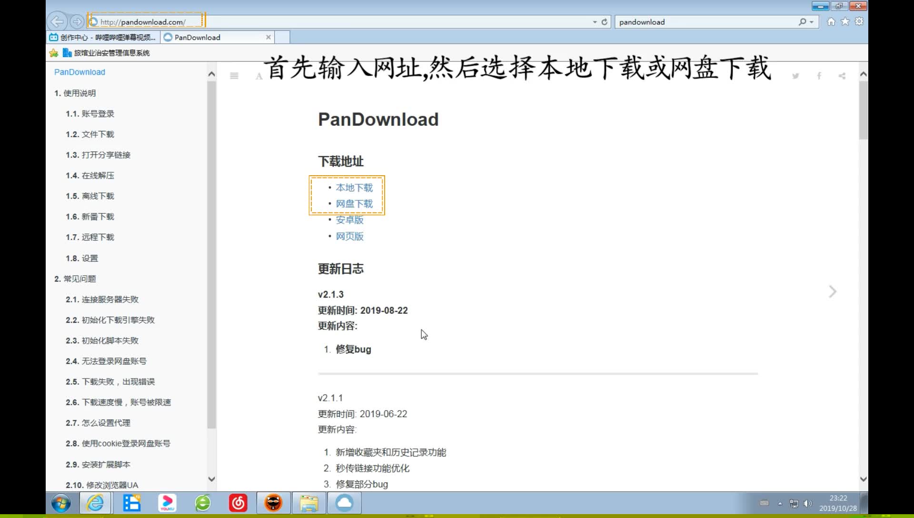Open 2.6. 下载速度慢，账号被限速 section
The image size is (914, 518).
pos(119,402)
